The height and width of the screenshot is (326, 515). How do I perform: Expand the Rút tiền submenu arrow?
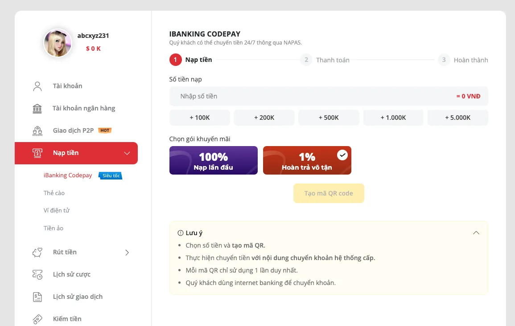coord(127,253)
